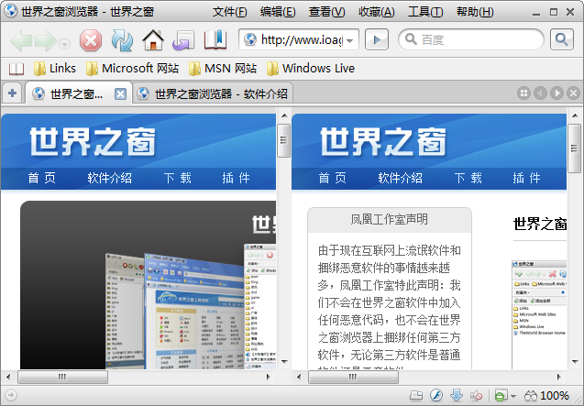Screen dimensions: 584x406
Task: Click 插件 in left page navigation
Action: coord(237,178)
